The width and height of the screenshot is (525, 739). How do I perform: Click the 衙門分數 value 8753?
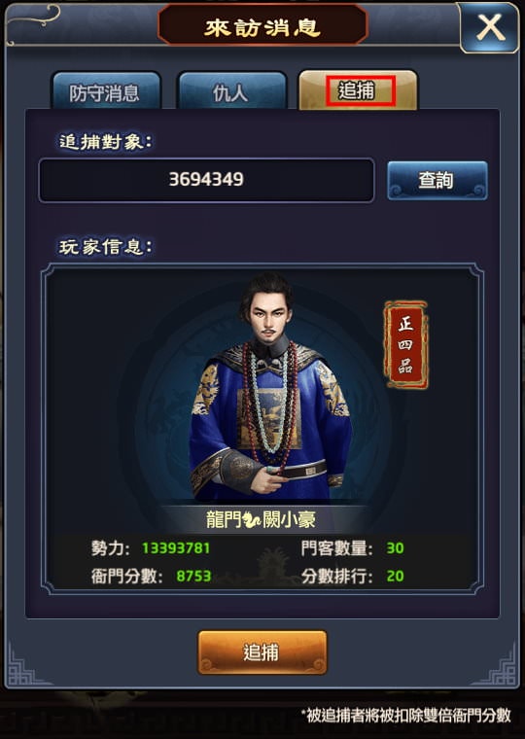coord(193,576)
